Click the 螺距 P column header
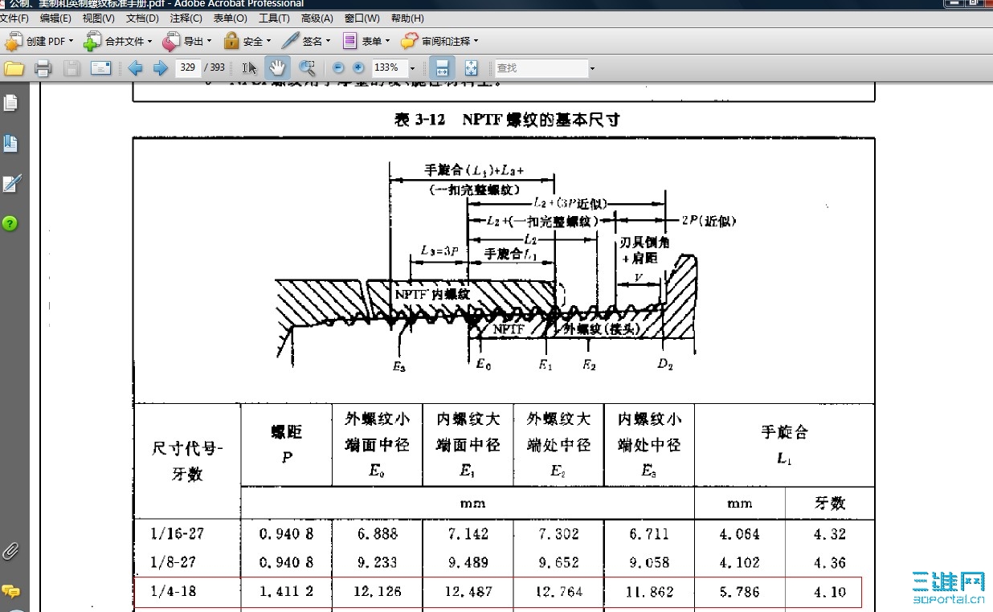 (286, 444)
